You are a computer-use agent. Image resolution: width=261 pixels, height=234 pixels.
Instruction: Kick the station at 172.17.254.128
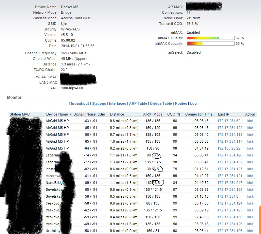click(x=250, y=155)
